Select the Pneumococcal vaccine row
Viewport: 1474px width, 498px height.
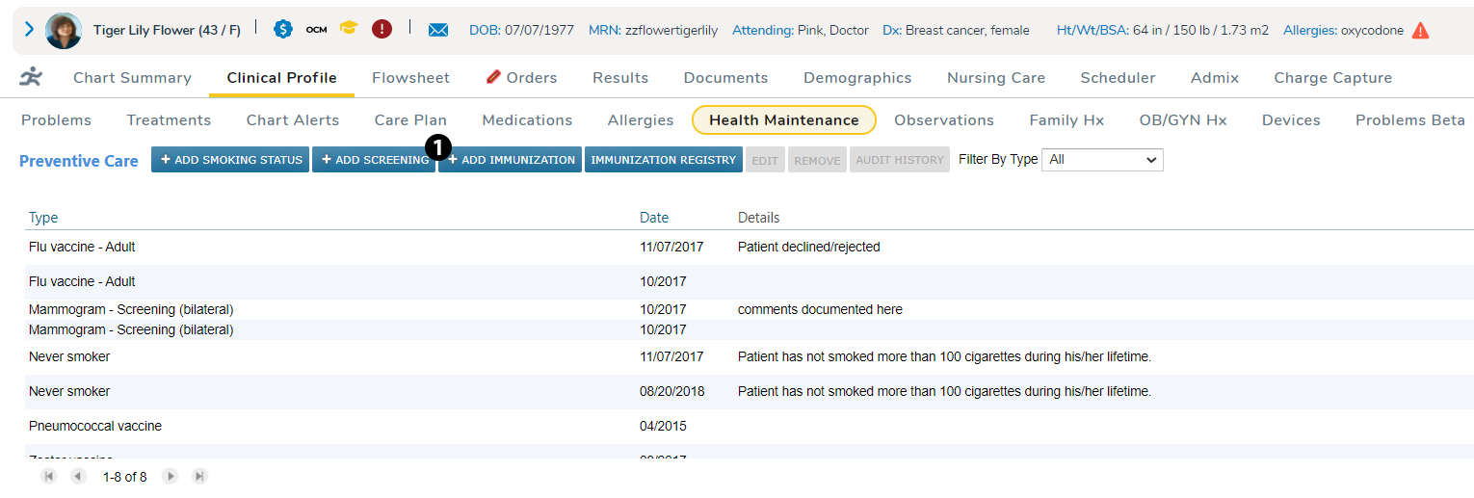(x=95, y=426)
